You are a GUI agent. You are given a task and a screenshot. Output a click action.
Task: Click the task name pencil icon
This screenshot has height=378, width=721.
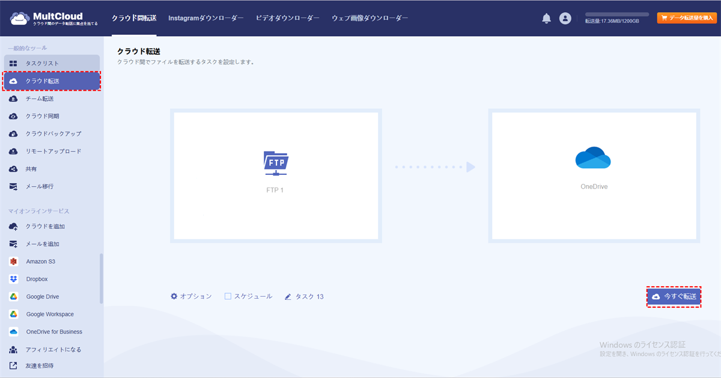point(288,296)
